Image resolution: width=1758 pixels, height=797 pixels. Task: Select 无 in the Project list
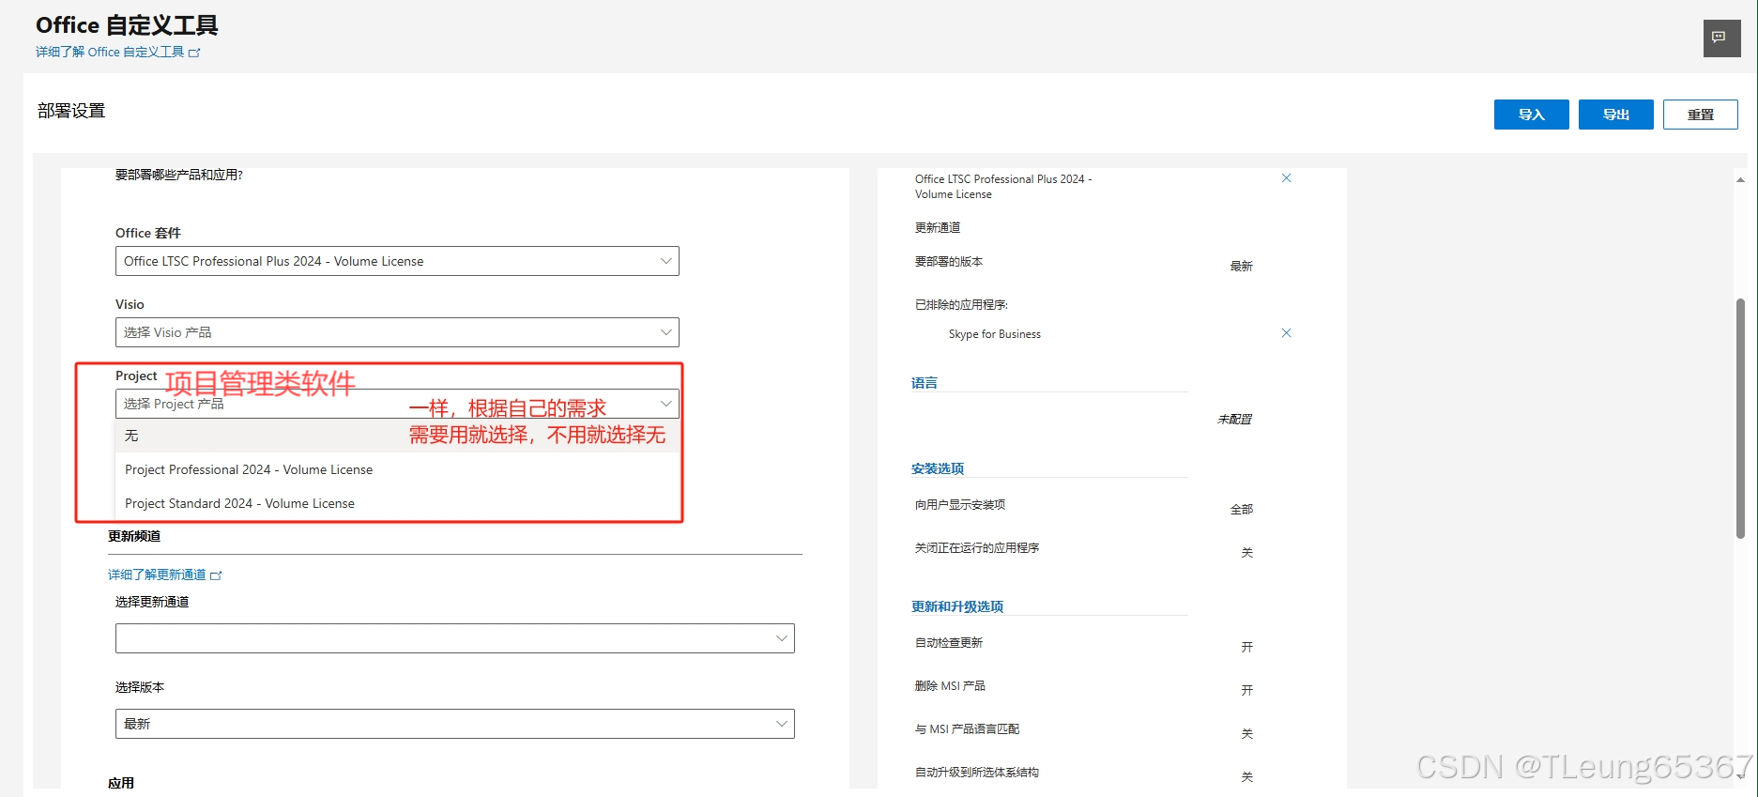(x=397, y=436)
